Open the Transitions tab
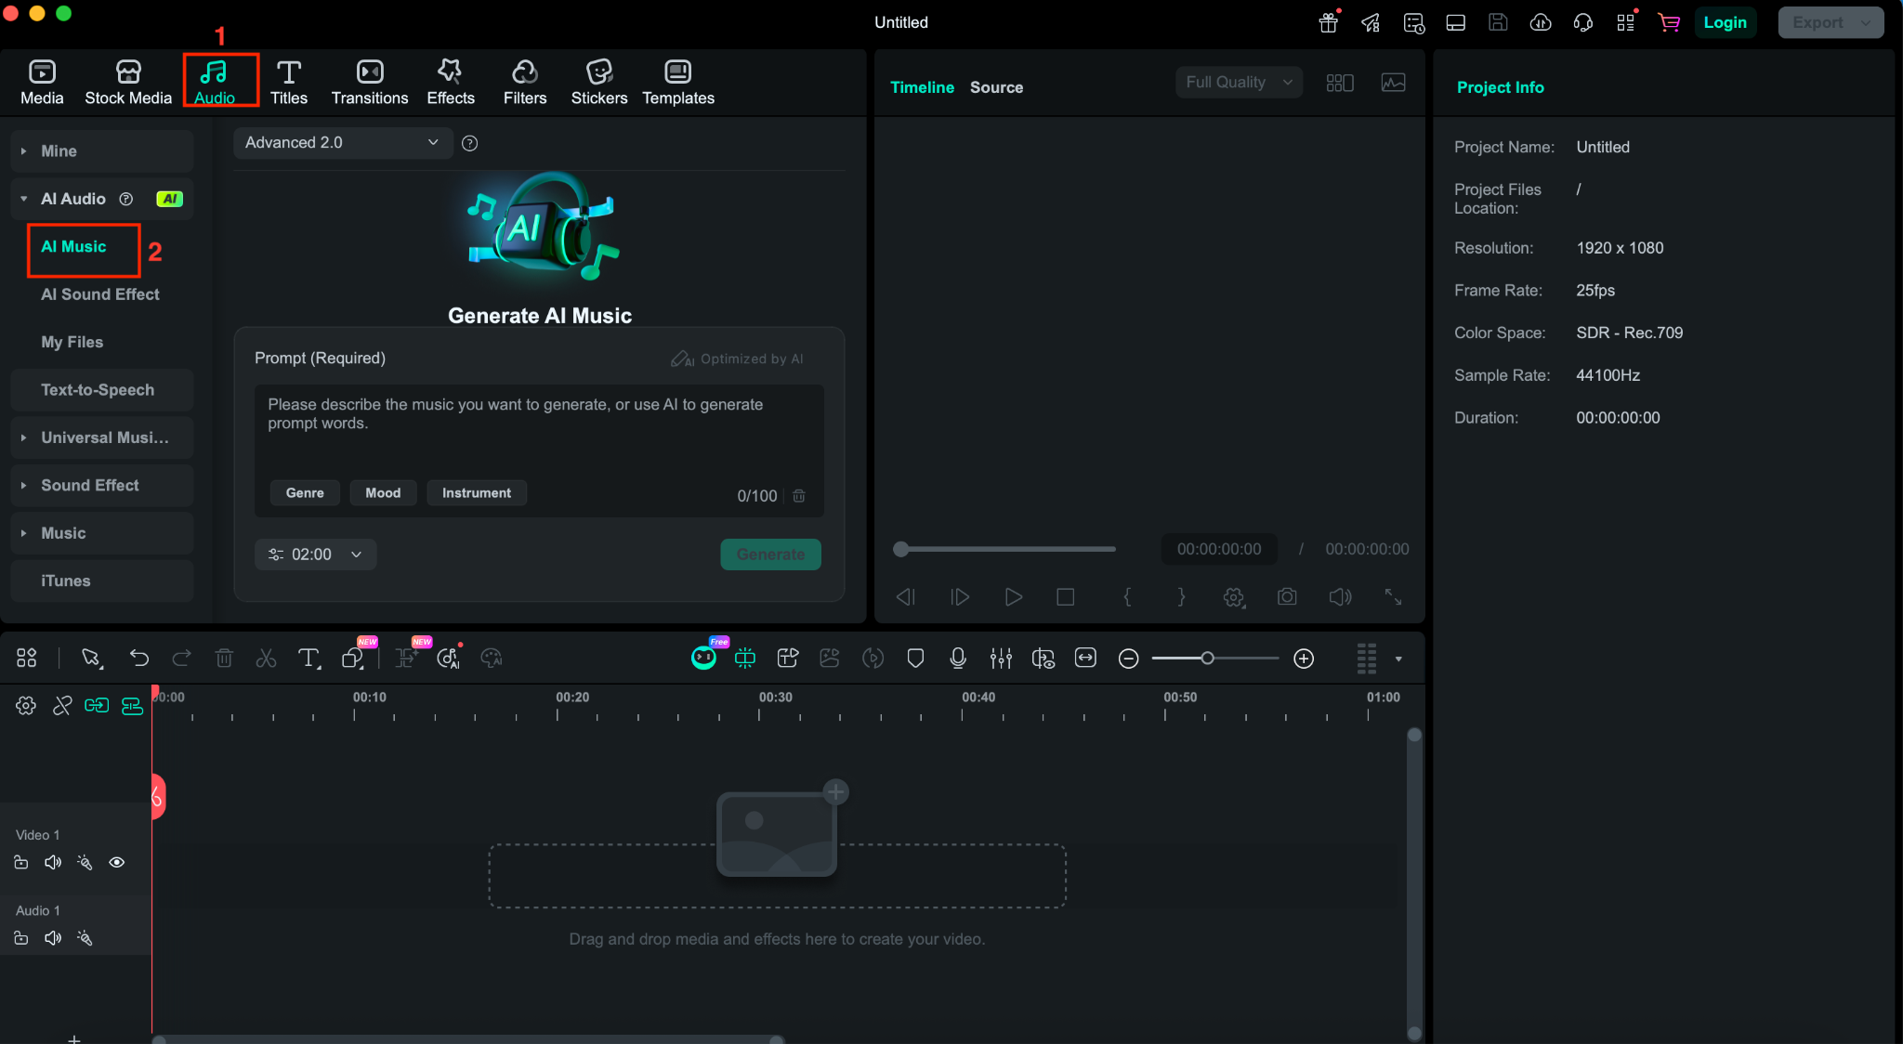 click(369, 82)
